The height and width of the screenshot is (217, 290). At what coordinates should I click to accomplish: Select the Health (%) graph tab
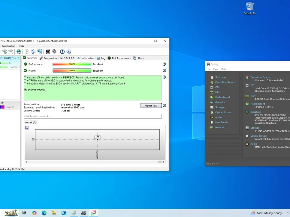pyautogui.click(x=31, y=123)
